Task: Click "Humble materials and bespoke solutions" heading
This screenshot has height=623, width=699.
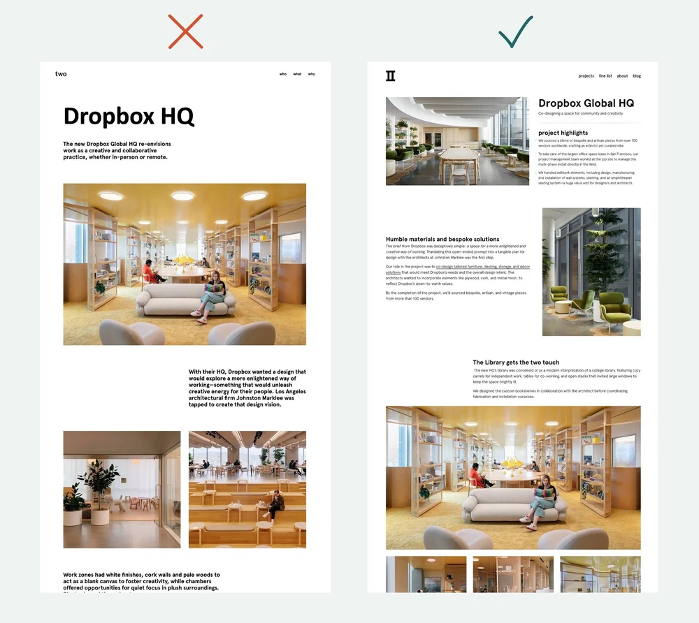Action: [442, 239]
